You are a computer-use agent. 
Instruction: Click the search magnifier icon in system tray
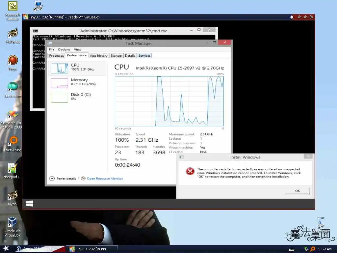[313, 249]
